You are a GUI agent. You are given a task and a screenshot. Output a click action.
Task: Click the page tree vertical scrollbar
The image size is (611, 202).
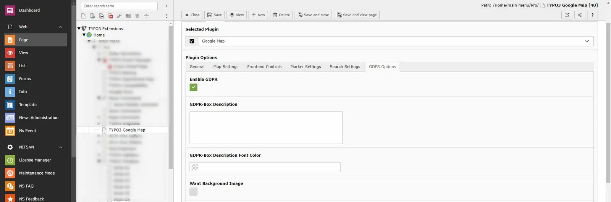click(x=170, y=97)
